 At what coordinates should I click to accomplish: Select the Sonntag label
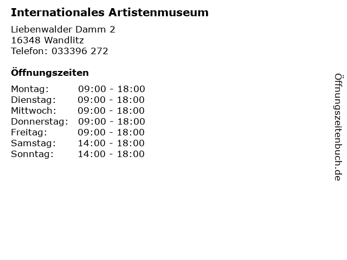click(33, 154)
